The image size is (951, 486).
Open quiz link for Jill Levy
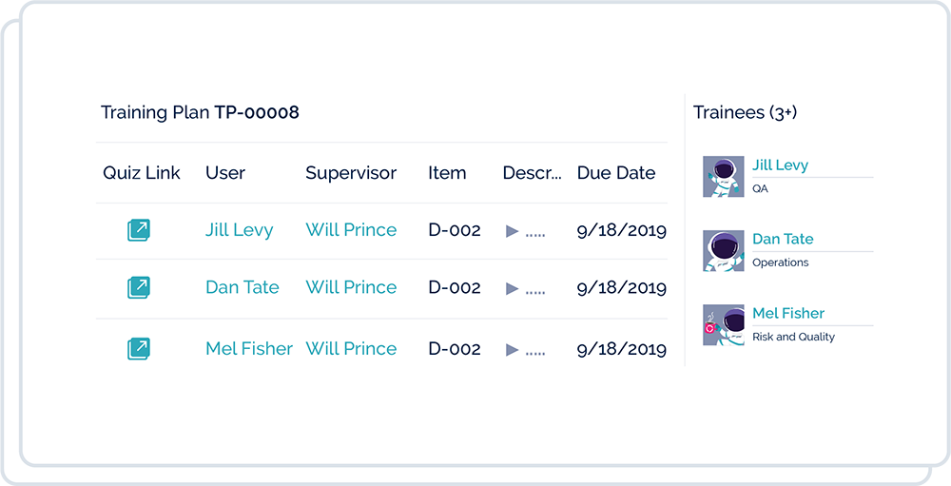coord(139,230)
